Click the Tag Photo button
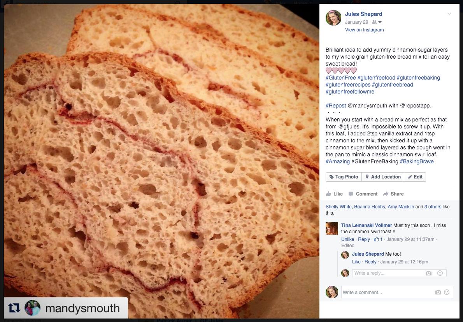The height and width of the screenshot is (322, 463). tap(344, 177)
